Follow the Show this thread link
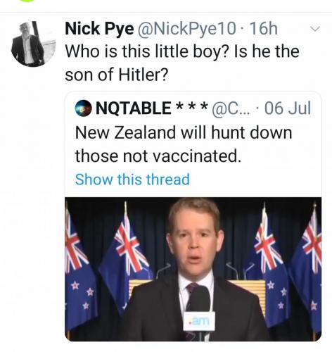This screenshot has height=352, width=332. coord(132,180)
